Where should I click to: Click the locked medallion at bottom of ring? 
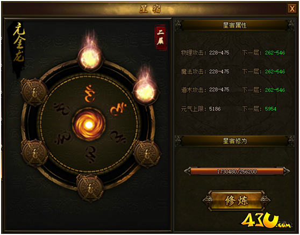click(90, 188)
